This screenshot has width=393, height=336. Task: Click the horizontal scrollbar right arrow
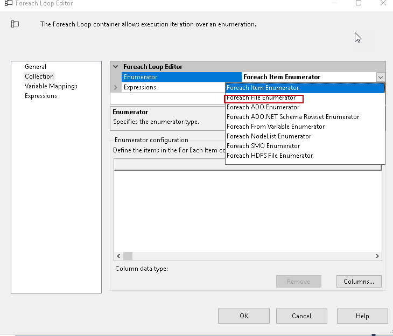click(x=377, y=256)
